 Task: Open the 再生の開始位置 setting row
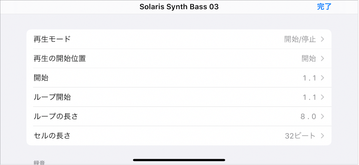tap(60, 59)
